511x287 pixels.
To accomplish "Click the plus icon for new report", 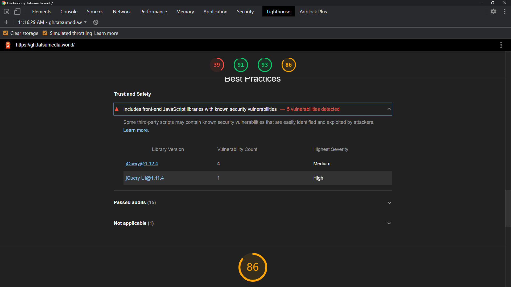I will point(6,22).
